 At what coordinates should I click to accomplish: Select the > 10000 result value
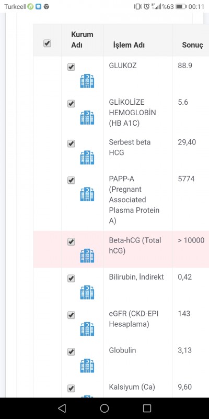[x=191, y=240]
